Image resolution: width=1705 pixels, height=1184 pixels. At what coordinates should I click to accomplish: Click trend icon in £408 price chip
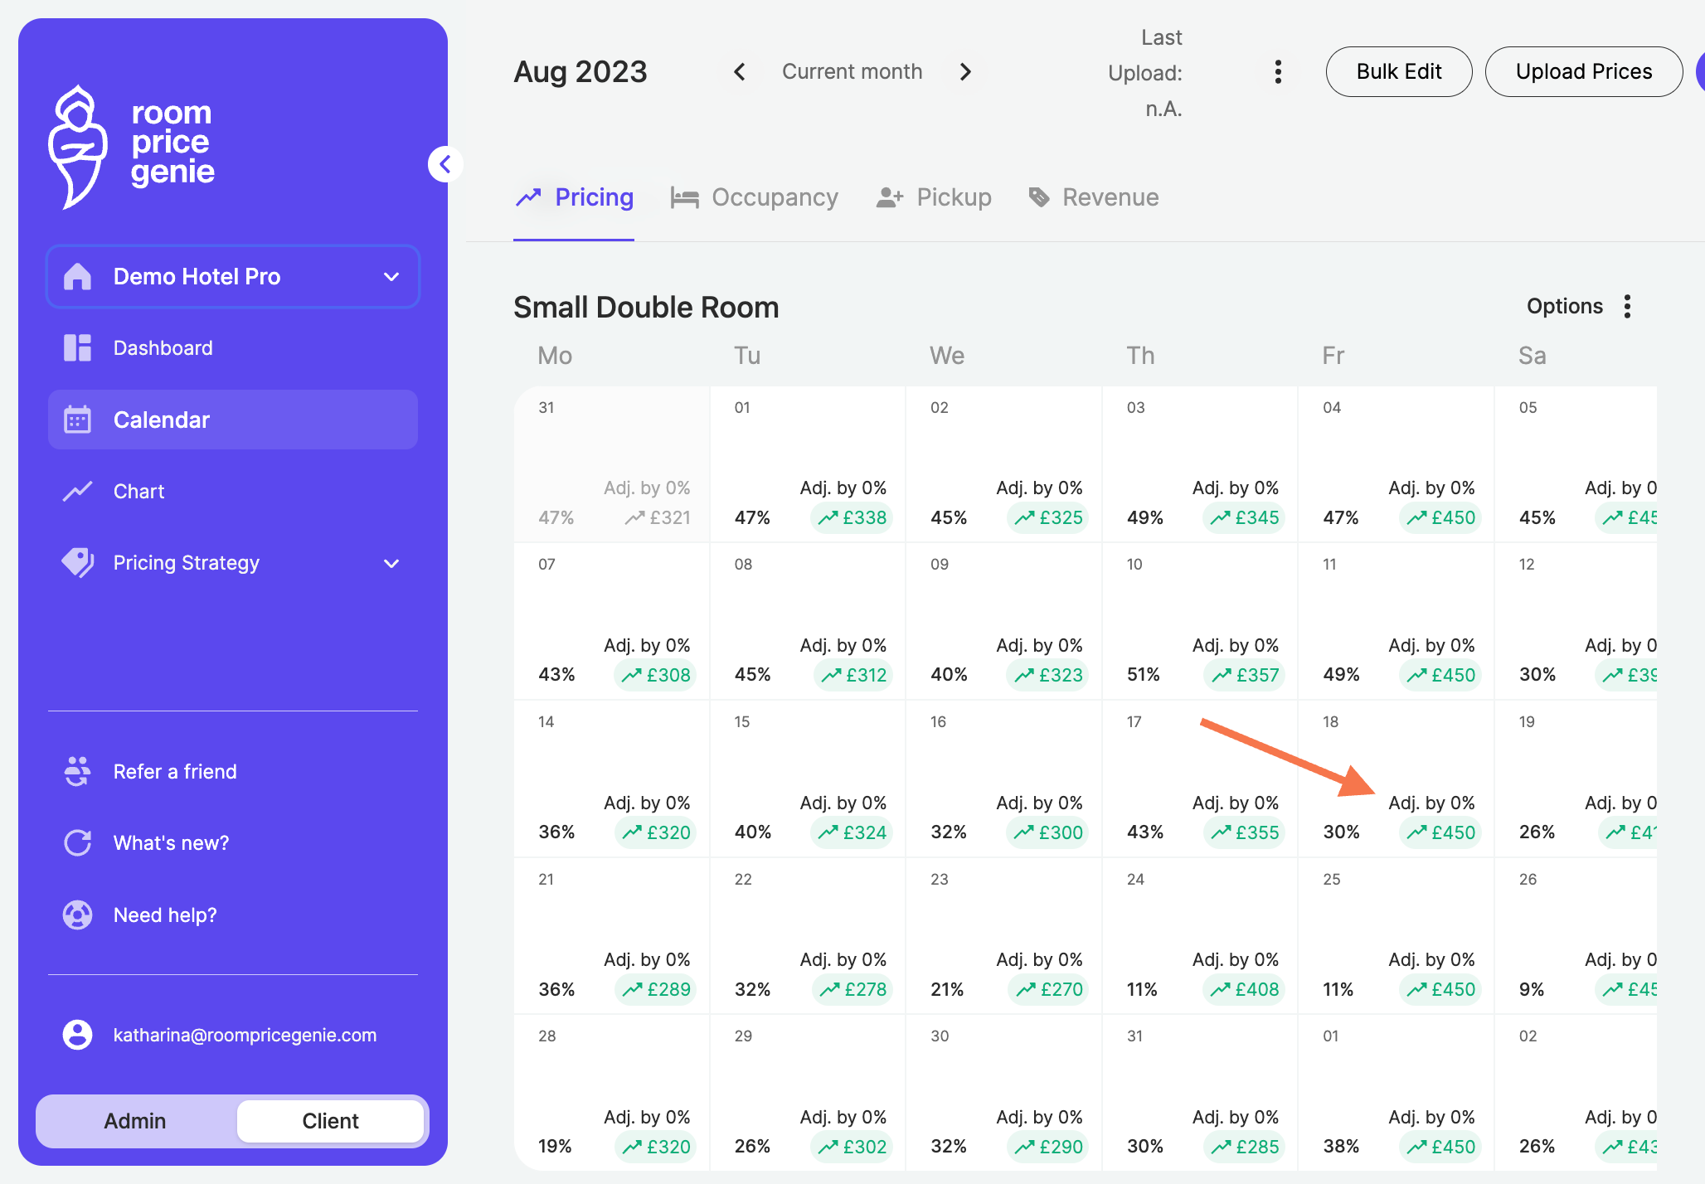click(1220, 989)
